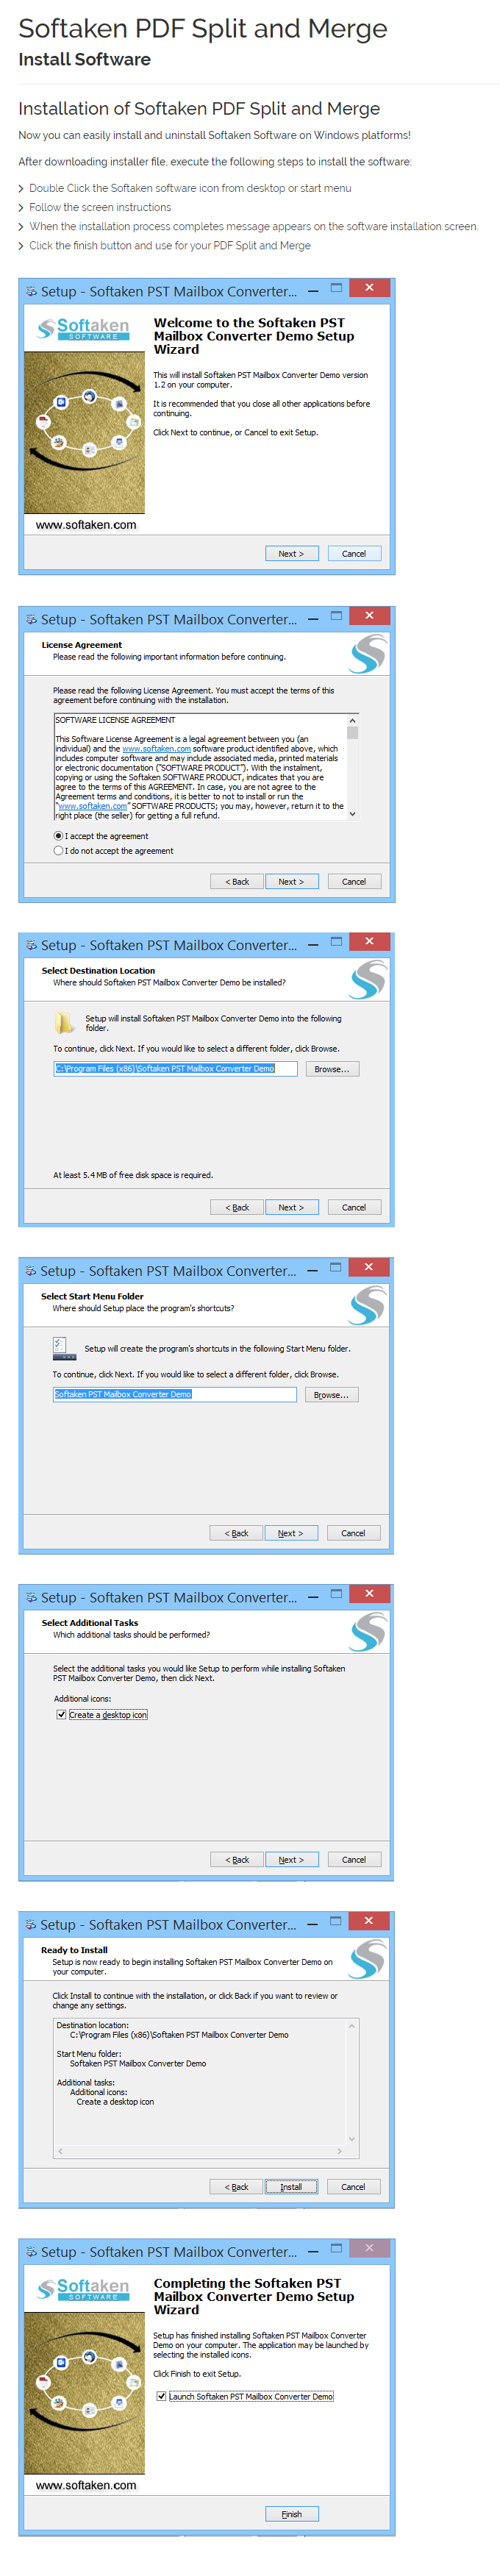
Task: Click Next in Select Start Menu Folder window
Action: (x=290, y=1533)
